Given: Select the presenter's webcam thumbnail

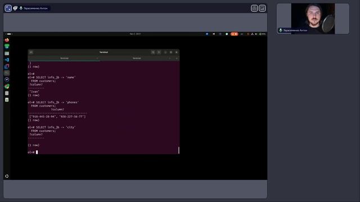Looking at the screenshot, I should click(x=313, y=19).
